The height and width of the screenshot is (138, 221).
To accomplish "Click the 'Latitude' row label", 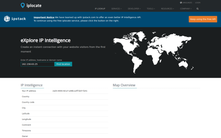I will (26, 113).
